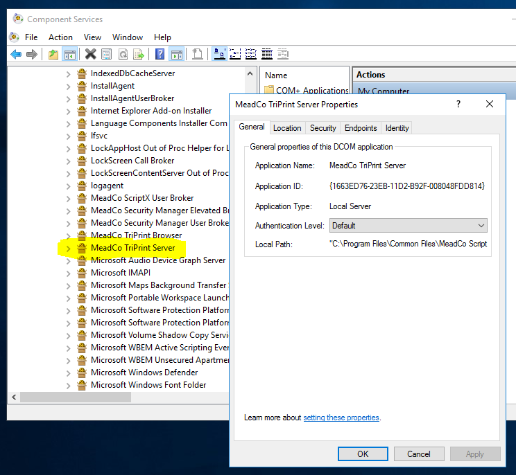Click the MMC icon beside File menu

pos(14,37)
